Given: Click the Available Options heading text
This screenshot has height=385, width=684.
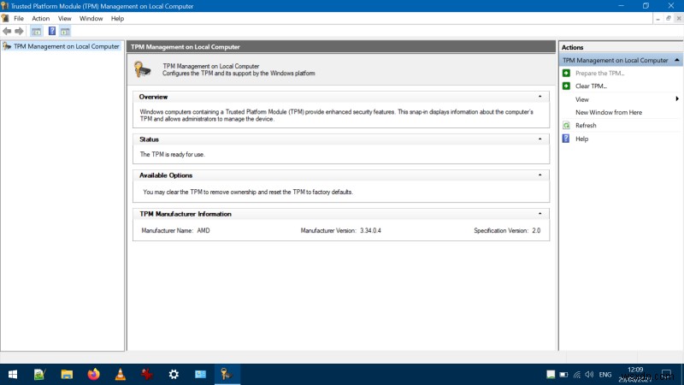Looking at the screenshot, I should click(166, 175).
